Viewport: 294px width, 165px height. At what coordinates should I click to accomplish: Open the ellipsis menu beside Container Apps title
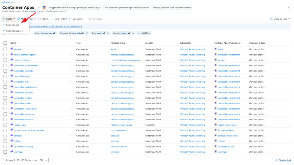[x=39, y=7]
